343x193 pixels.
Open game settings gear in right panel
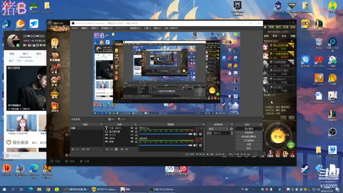click(265, 27)
